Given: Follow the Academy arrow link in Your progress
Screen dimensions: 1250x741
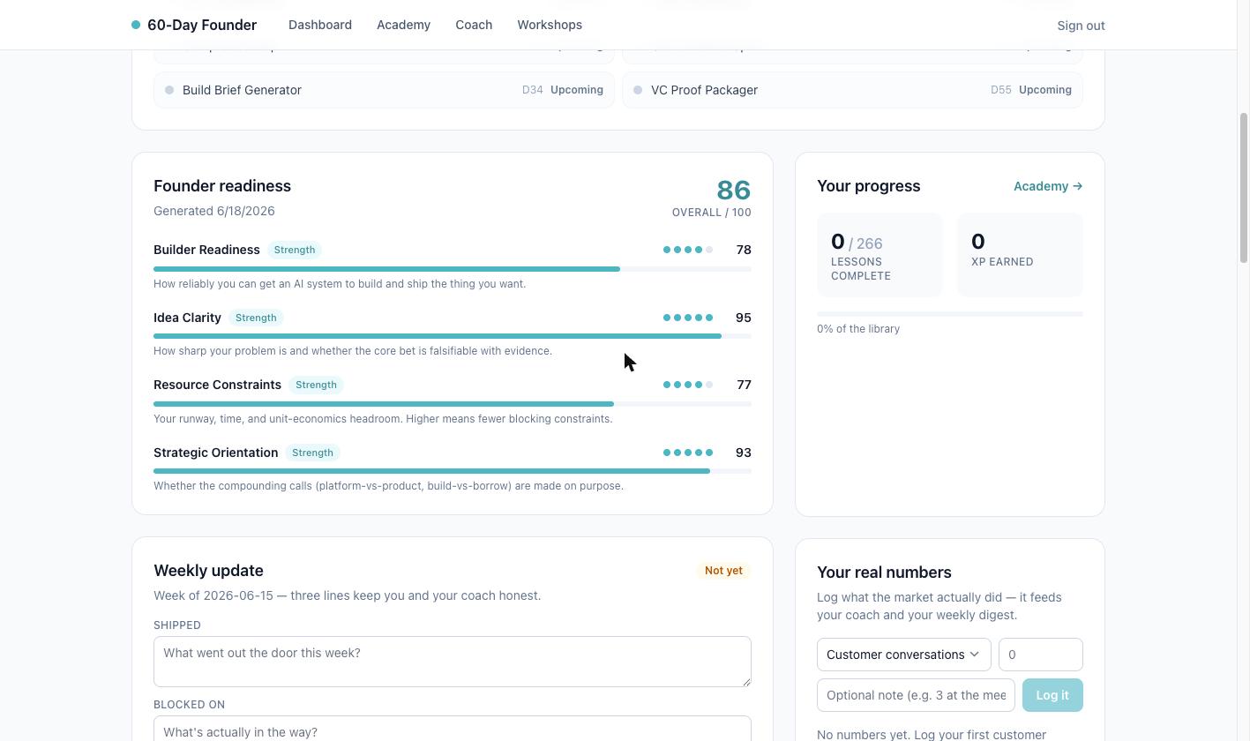Looking at the screenshot, I should click(1048, 186).
